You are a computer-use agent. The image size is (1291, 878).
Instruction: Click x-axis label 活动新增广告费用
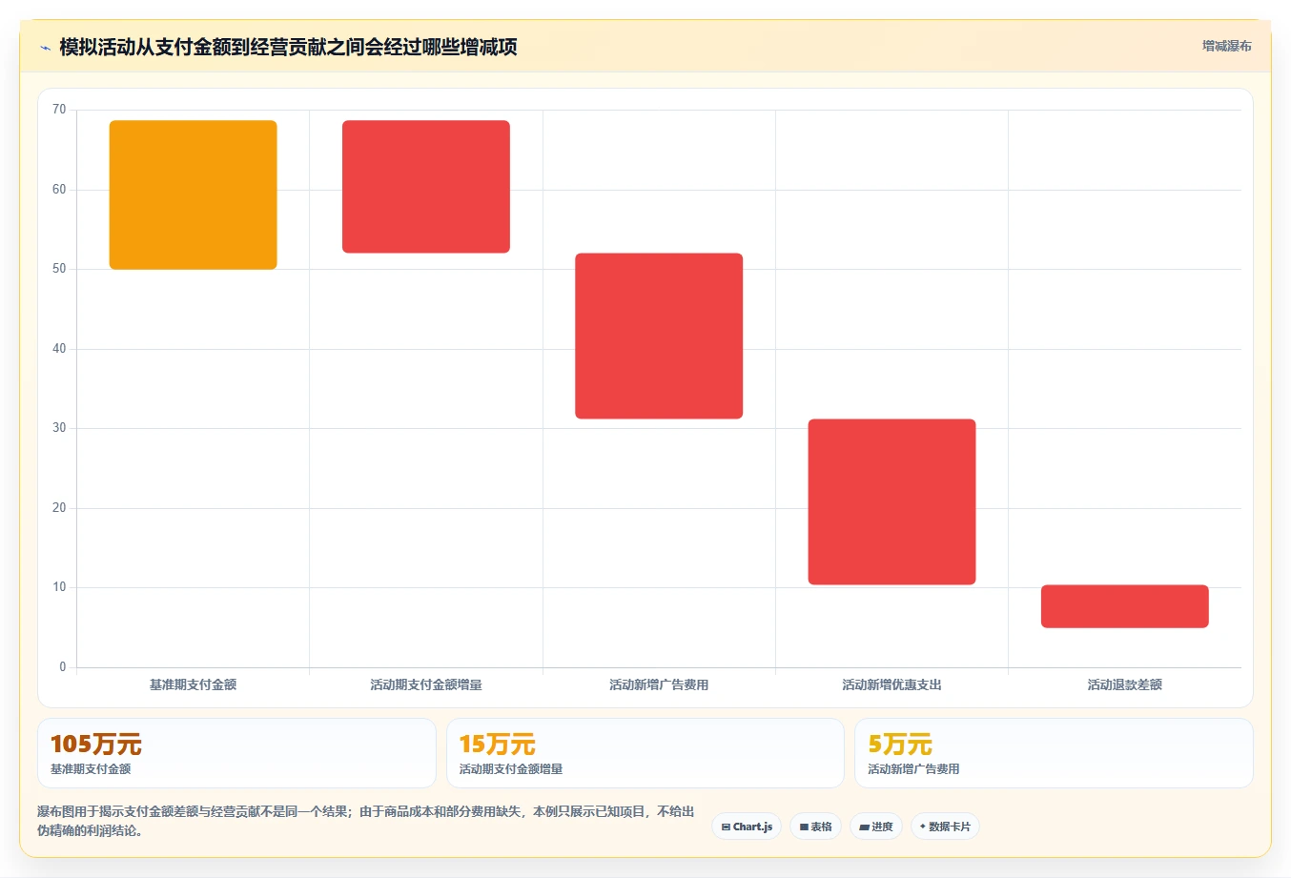click(x=659, y=684)
